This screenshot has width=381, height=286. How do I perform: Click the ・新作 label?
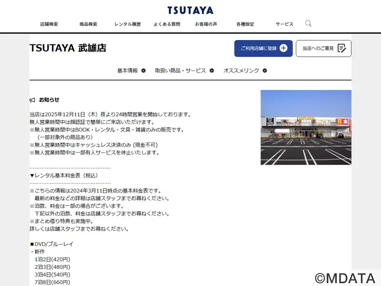tap(38, 252)
